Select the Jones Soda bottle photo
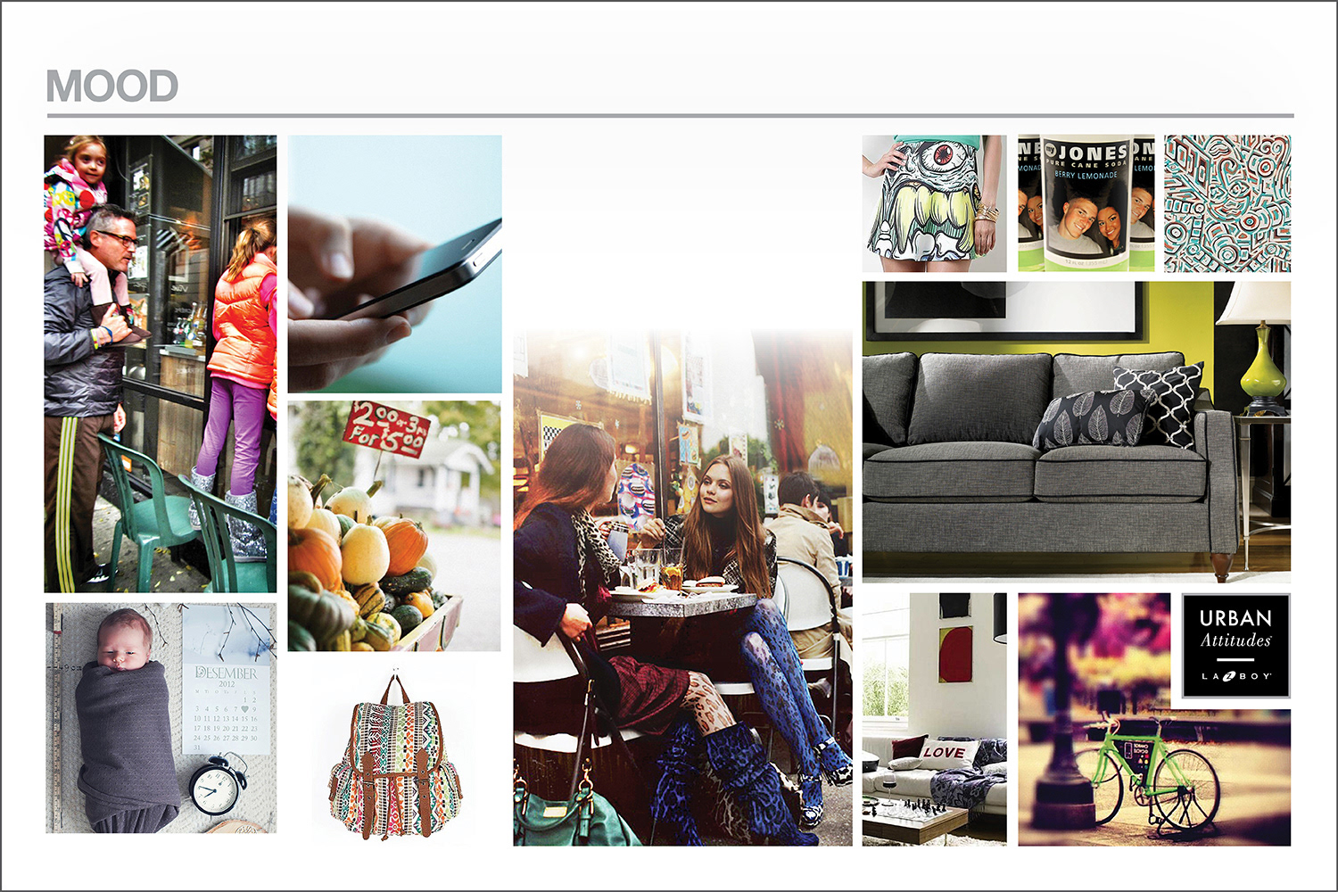Screen dimensions: 1338x892 1086,203
